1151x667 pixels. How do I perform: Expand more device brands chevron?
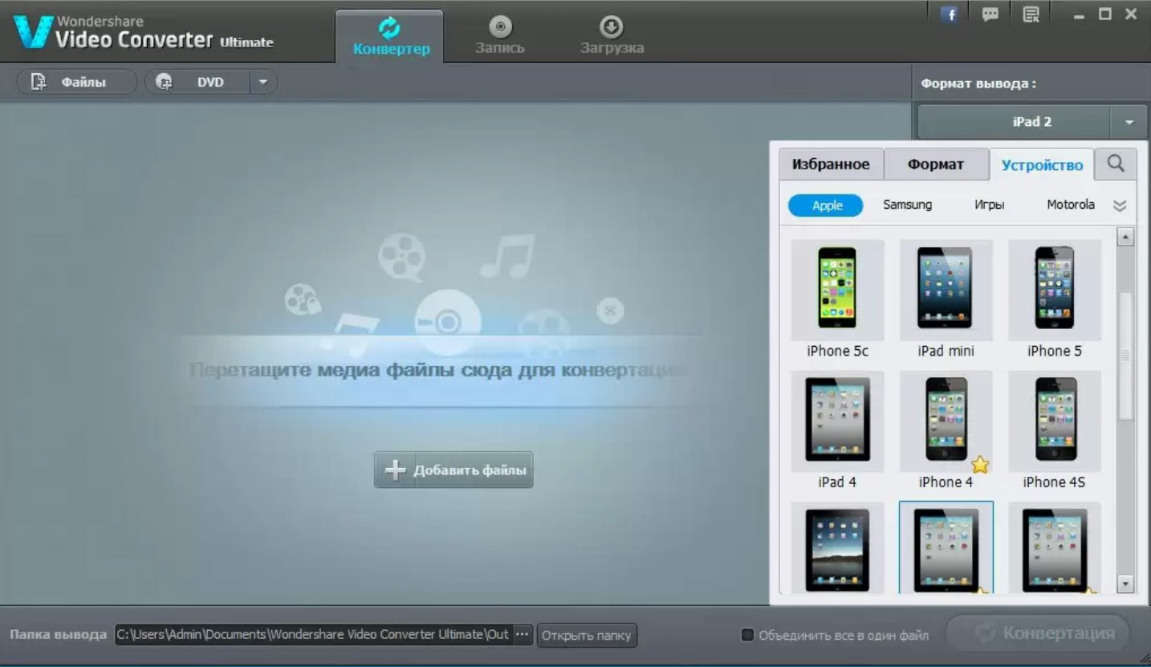tap(1120, 205)
